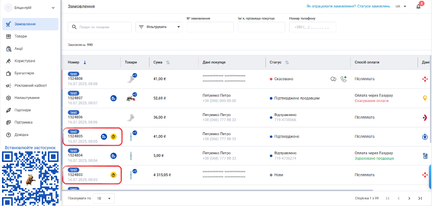The width and height of the screenshot is (432, 206).
Task: Click the search magnifier icon
Action: tap(74, 27)
